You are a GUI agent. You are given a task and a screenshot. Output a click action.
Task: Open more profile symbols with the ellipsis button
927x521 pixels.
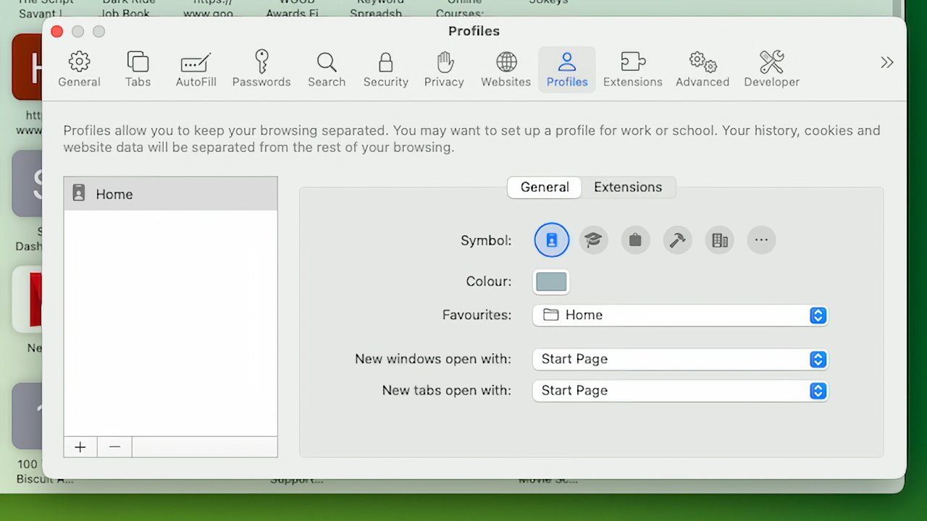[761, 240]
